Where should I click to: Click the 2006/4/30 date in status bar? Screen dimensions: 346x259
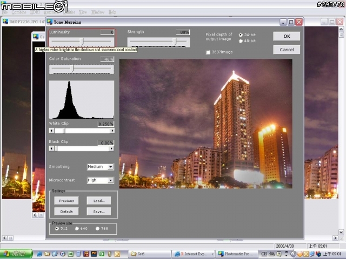[x=285, y=246]
